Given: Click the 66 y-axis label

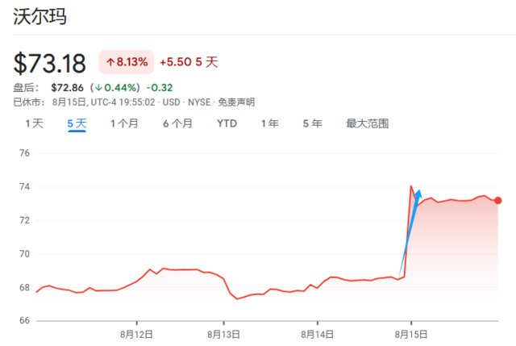Looking at the screenshot, I should [24, 320].
